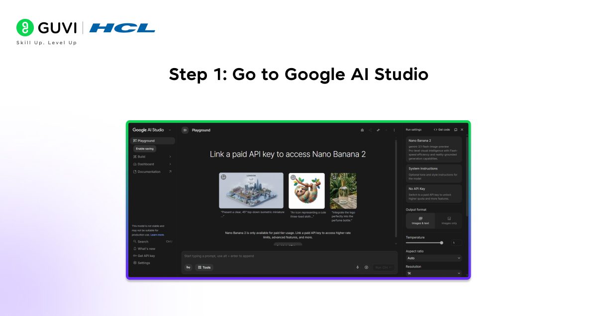597x316 pixels.
Task: Click the microphone icon in the prompt box
Action: [x=357, y=267]
